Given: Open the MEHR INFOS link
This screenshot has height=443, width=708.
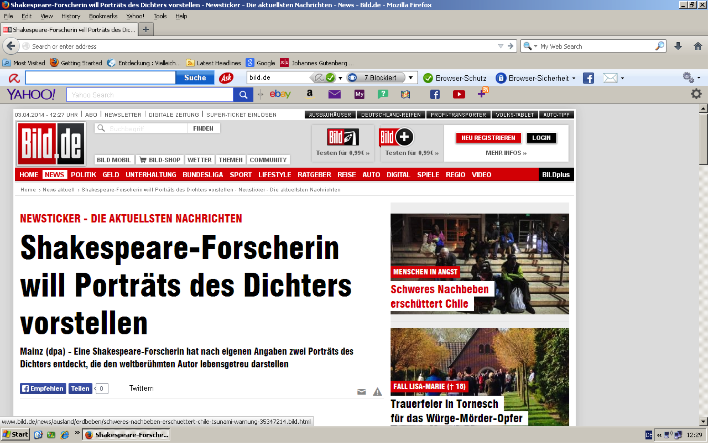Looking at the screenshot, I should click(x=506, y=153).
